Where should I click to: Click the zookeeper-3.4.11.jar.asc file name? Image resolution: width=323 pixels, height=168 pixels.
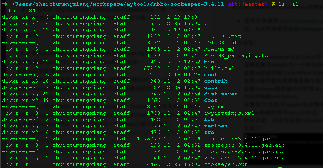(x=244, y=145)
